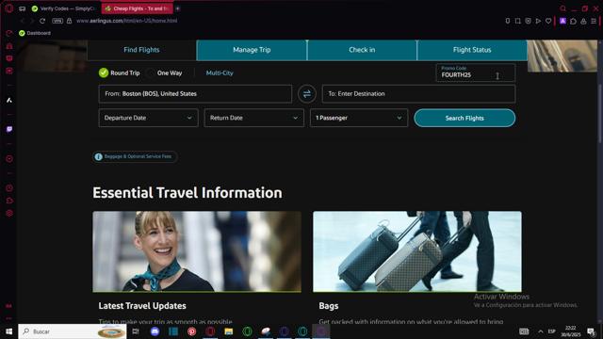Open the Multi-City link
The width and height of the screenshot is (603, 339).
click(220, 73)
